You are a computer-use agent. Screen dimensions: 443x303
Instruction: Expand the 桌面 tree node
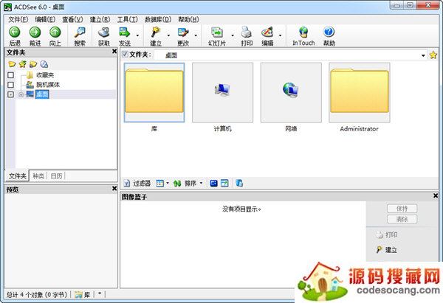21,95
